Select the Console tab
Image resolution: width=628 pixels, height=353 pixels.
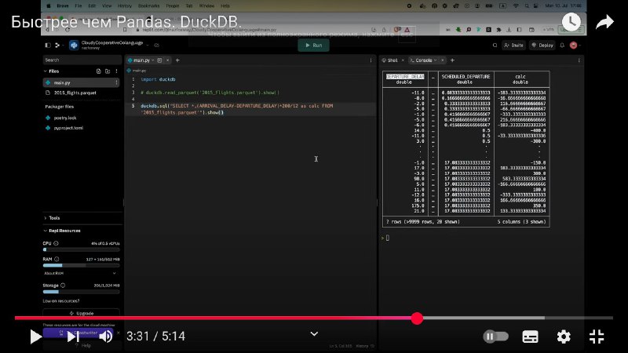click(x=423, y=60)
